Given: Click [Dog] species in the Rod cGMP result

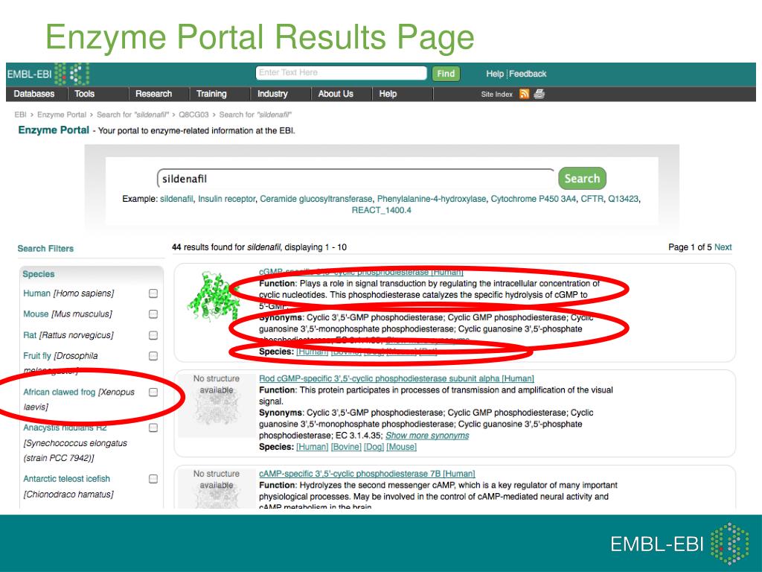Looking at the screenshot, I should pos(374,447).
